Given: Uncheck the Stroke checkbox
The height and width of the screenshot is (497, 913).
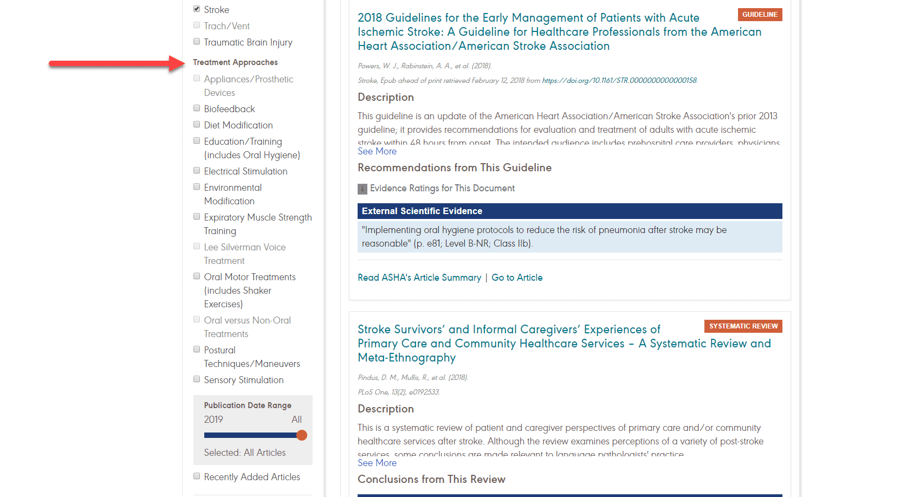Looking at the screenshot, I should 197,9.
